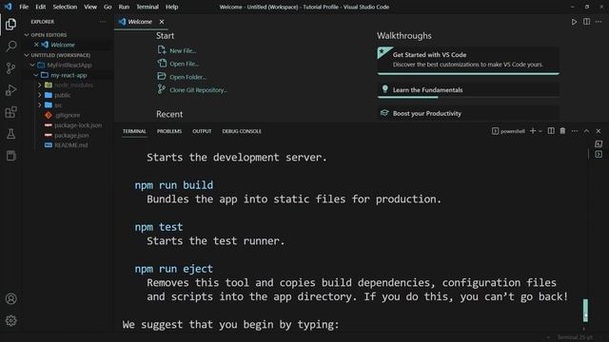The width and height of the screenshot is (609, 342).
Task: Click the Accounts icon in activity bar
Action: [x=10, y=299]
